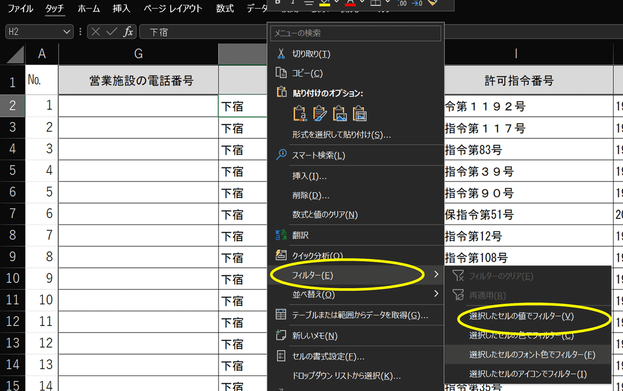Screen dimensions: 623x391
Task: Switch to the ページ レイアウト tab
Action: coord(173,8)
